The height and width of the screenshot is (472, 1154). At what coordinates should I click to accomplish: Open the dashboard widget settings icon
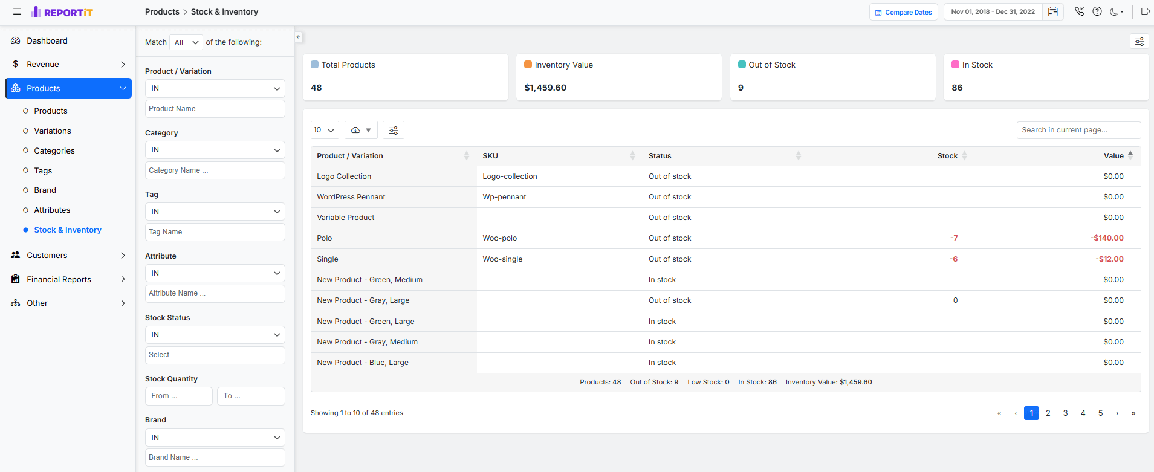click(x=1139, y=41)
